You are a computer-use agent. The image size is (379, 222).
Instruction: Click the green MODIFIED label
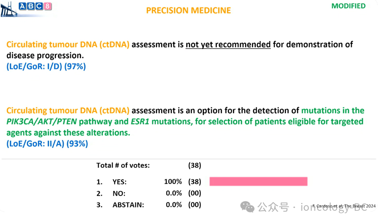[x=348, y=6]
